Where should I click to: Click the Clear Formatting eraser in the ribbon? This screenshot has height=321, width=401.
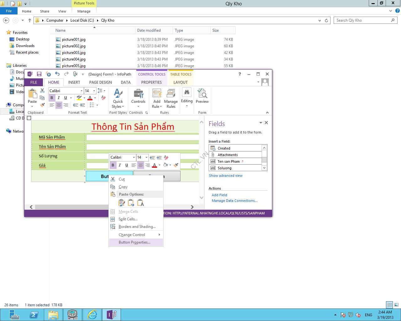(104, 97)
